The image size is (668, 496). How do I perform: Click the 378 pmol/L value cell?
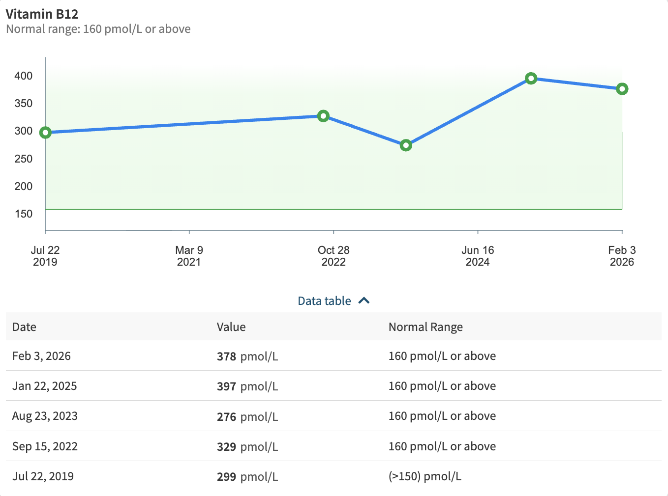pos(247,357)
